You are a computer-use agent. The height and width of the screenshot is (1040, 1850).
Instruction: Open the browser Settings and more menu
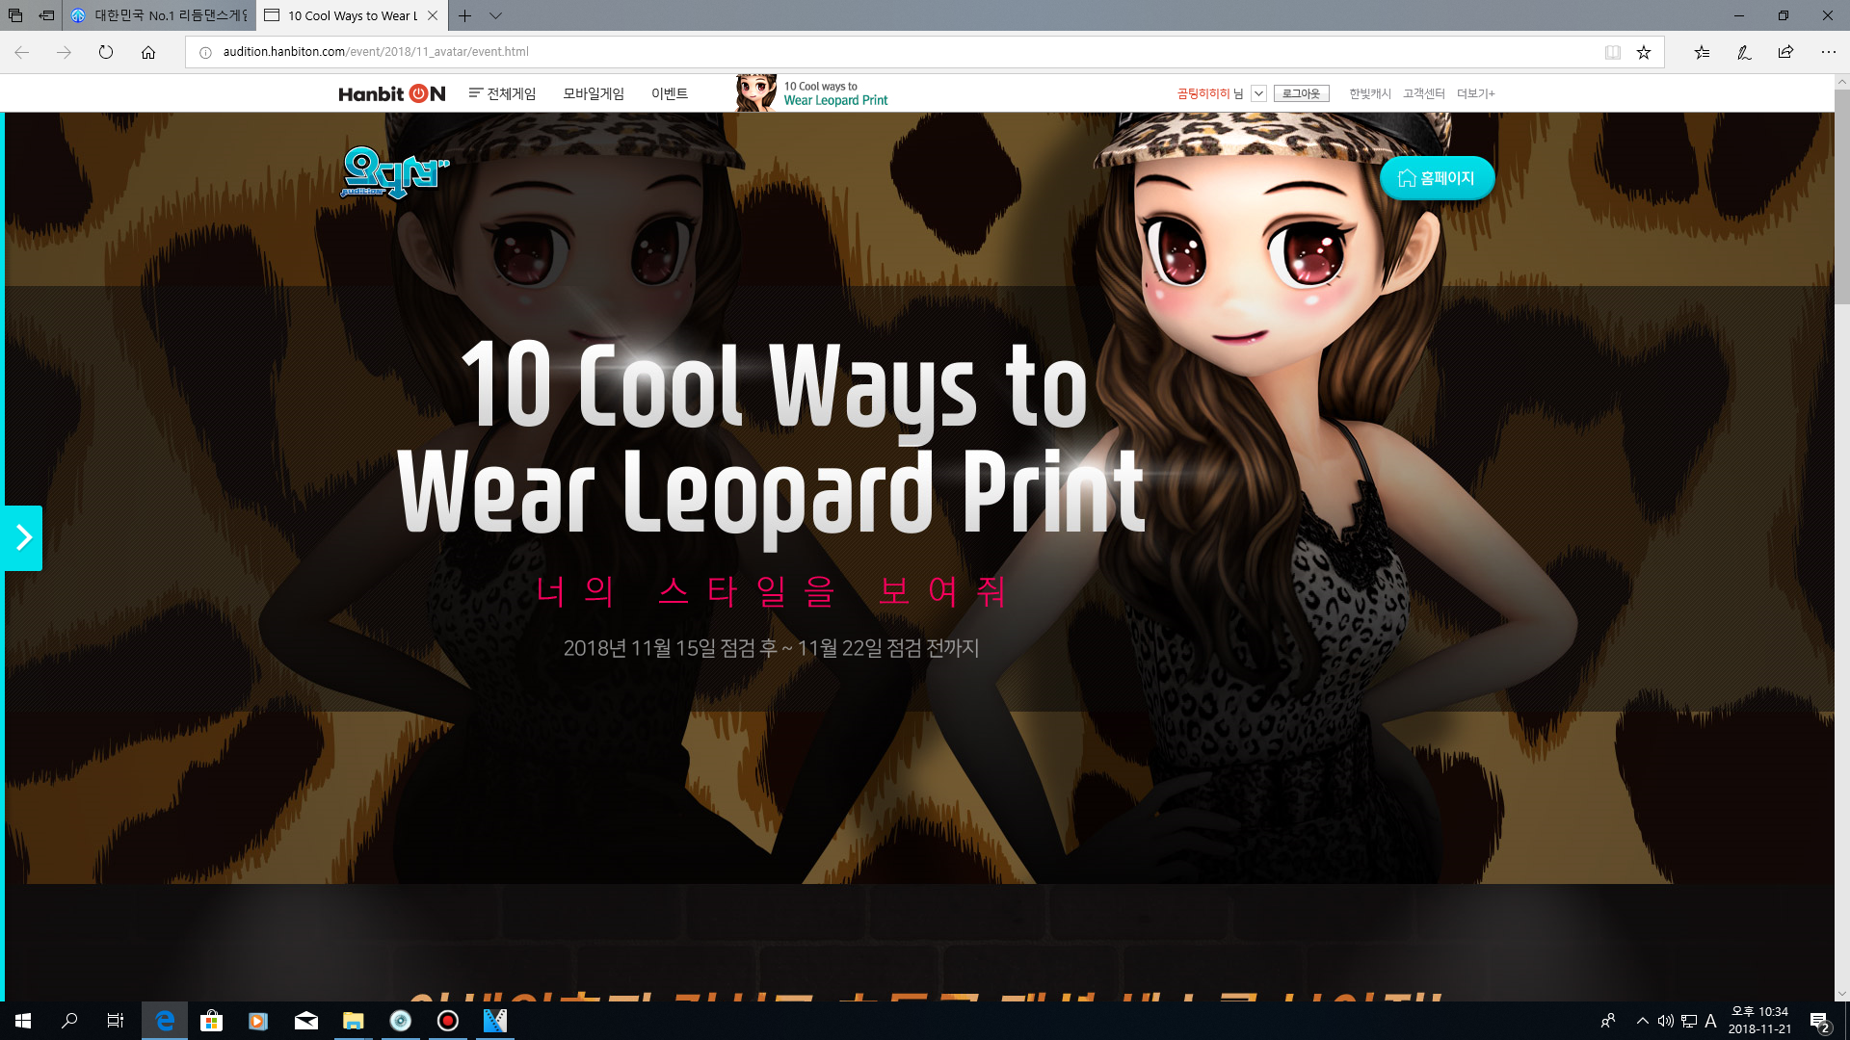(1828, 52)
